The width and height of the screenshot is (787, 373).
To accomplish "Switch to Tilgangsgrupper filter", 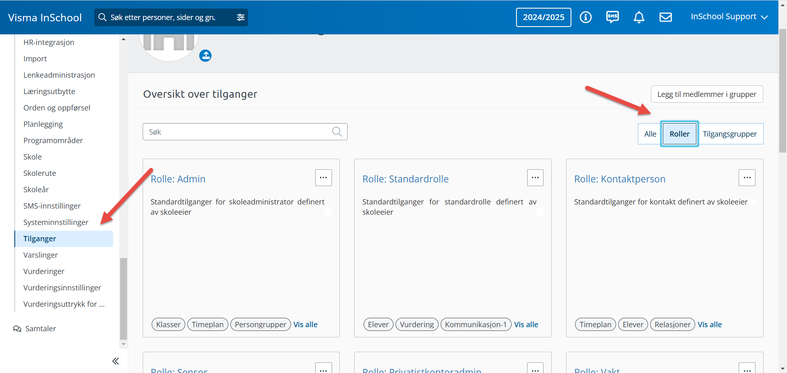I will click(x=730, y=134).
